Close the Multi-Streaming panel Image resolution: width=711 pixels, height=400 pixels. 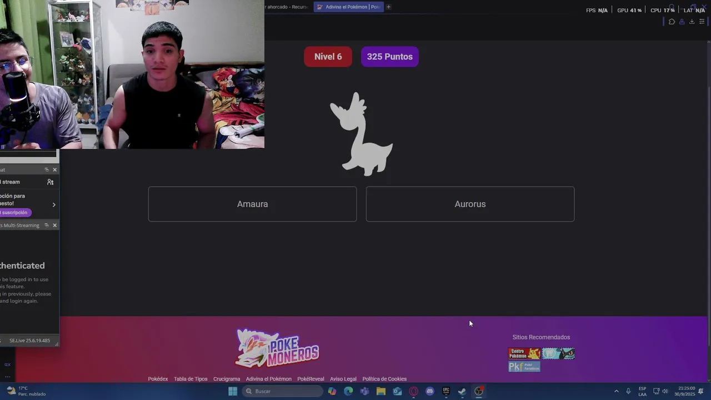(x=54, y=225)
